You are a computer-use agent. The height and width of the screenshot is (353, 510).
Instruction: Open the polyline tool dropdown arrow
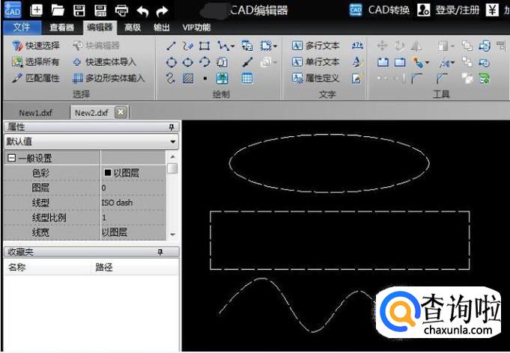coord(232,47)
